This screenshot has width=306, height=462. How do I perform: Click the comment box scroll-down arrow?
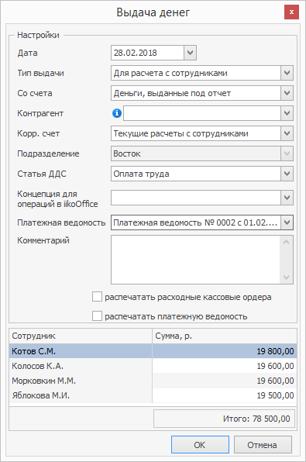click(x=287, y=278)
